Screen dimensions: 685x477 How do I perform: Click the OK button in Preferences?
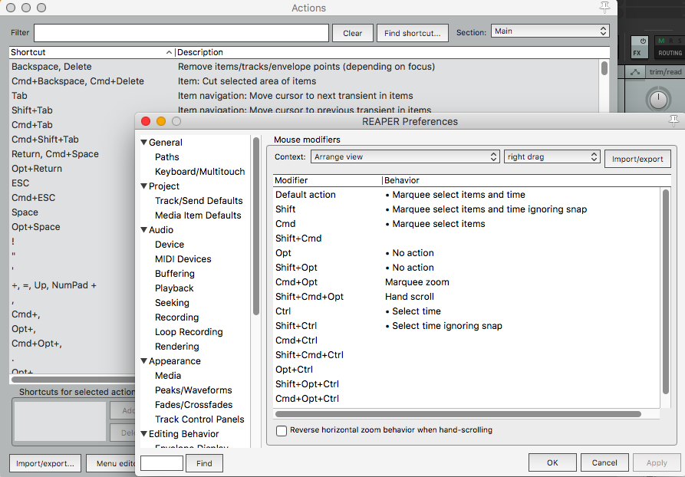coord(552,462)
